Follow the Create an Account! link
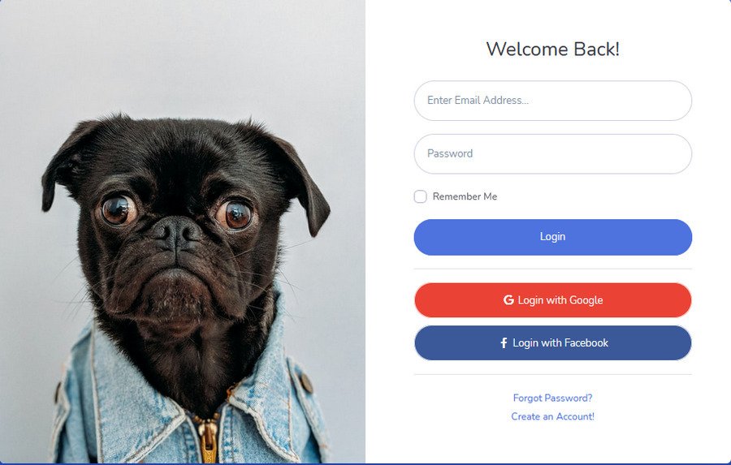The width and height of the screenshot is (731, 465). click(x=552, y=416)
